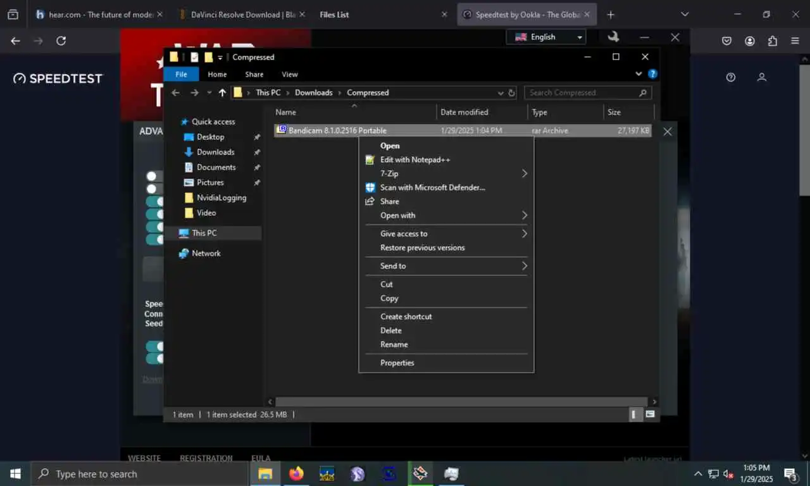Open the Windows Start menu
810x486 pixels.
15,473
